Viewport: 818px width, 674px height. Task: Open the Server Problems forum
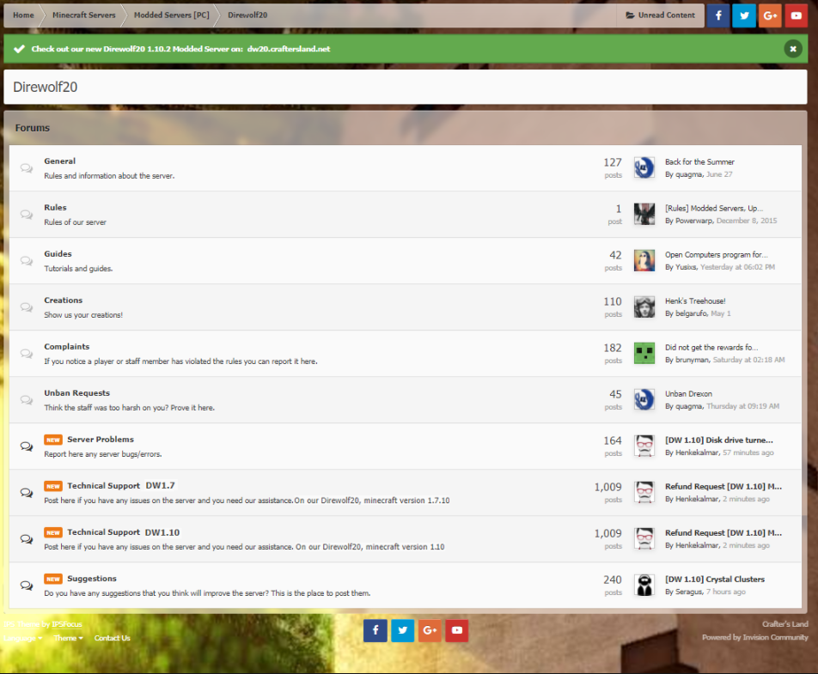(x=101, y=440)
